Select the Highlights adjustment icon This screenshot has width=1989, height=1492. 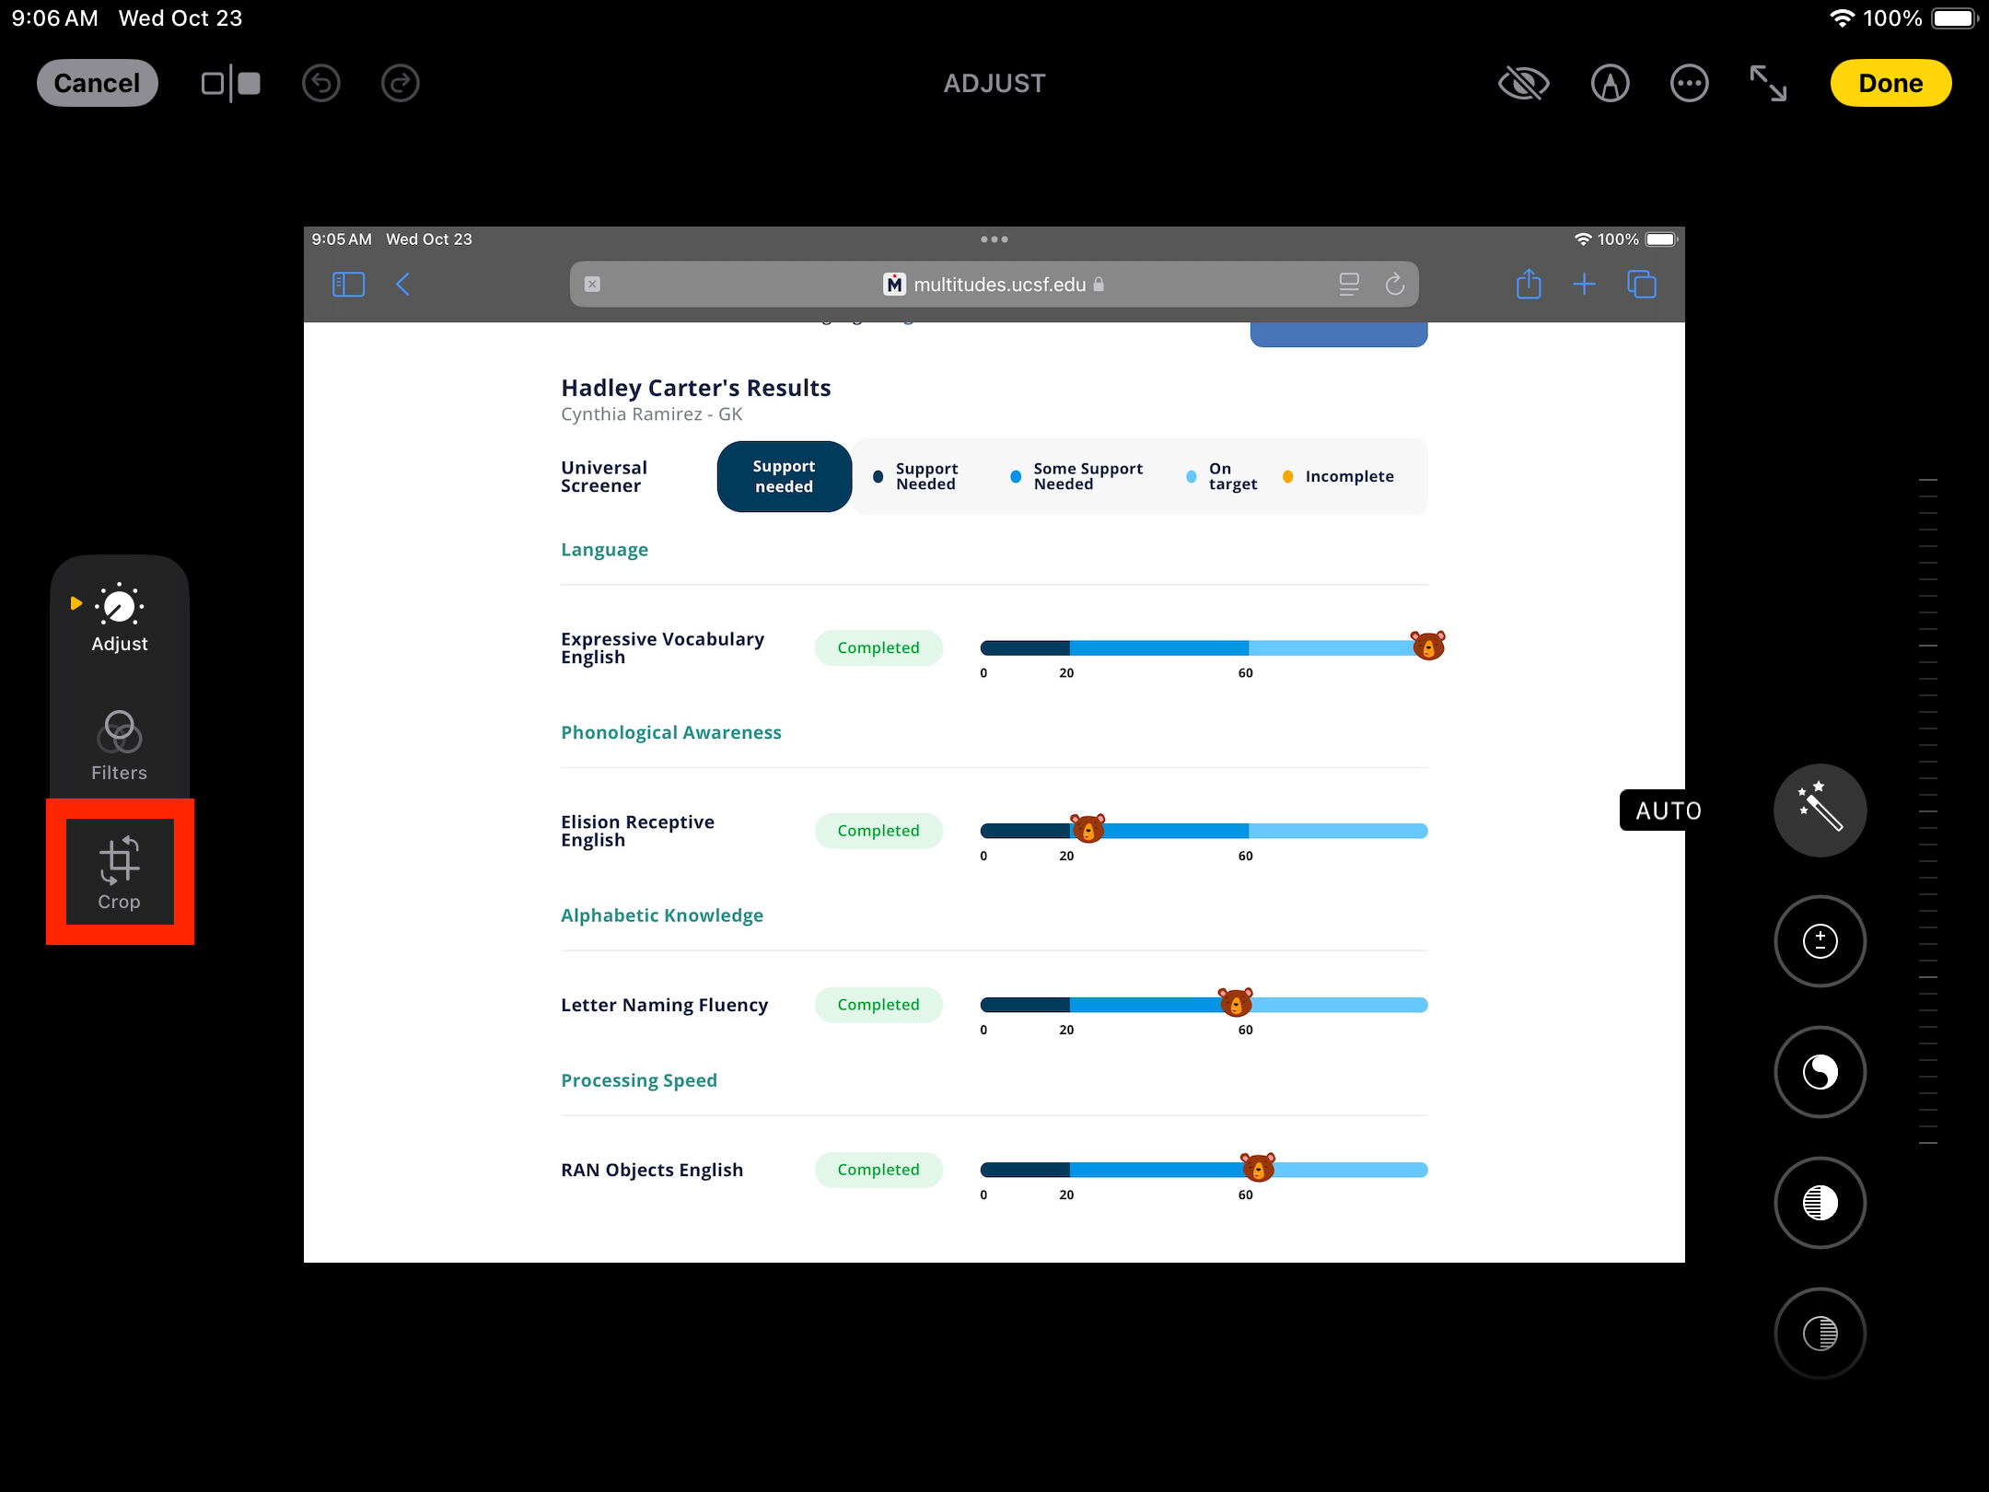1820,1203
